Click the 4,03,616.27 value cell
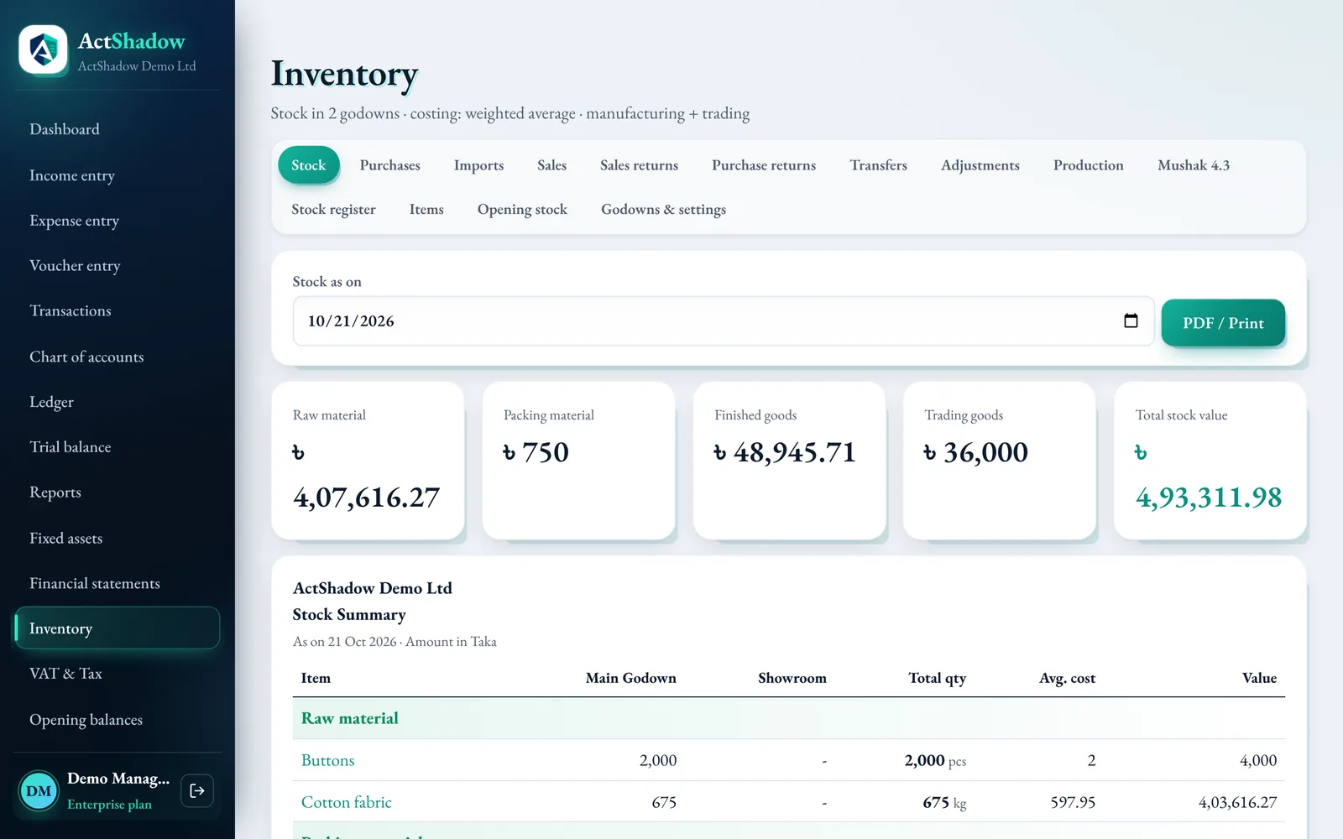This screenshot has height=839, width=1343. 1237,802
